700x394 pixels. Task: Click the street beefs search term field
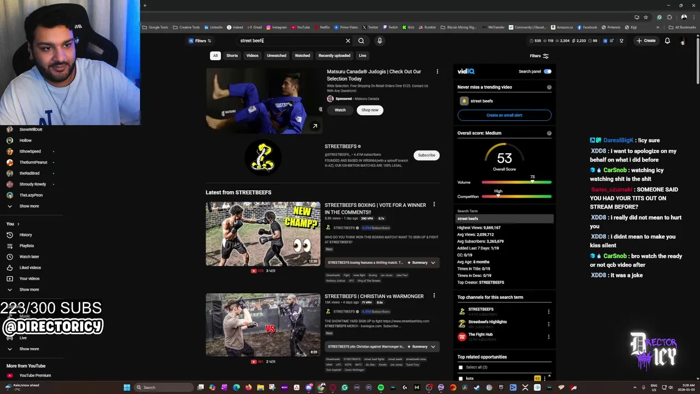pos(505,218)
